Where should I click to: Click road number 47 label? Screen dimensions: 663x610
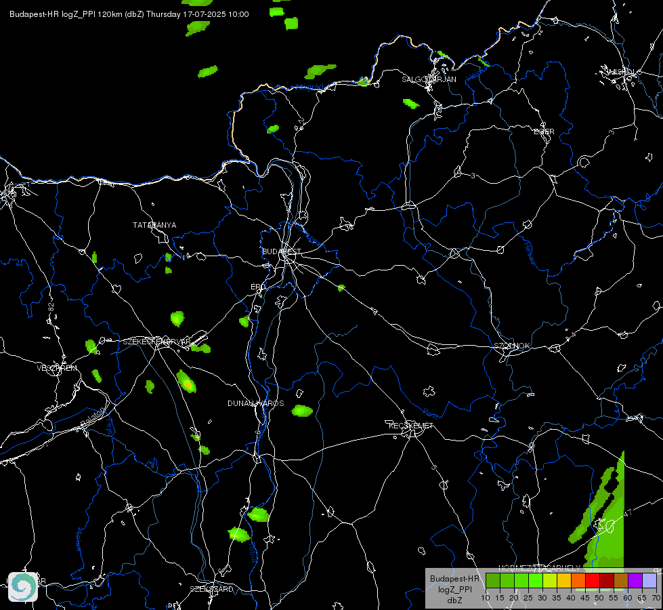[x=628, y=513]
